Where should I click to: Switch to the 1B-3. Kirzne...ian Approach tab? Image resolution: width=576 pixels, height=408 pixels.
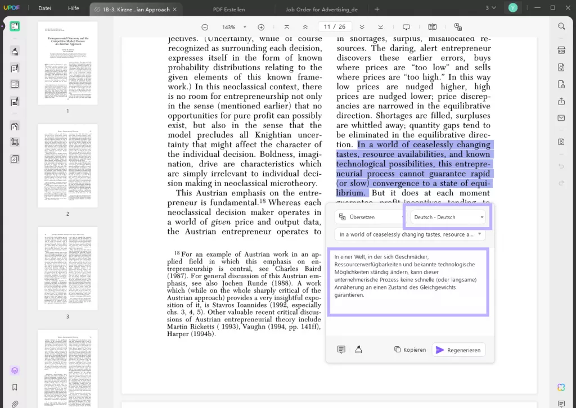136,10
